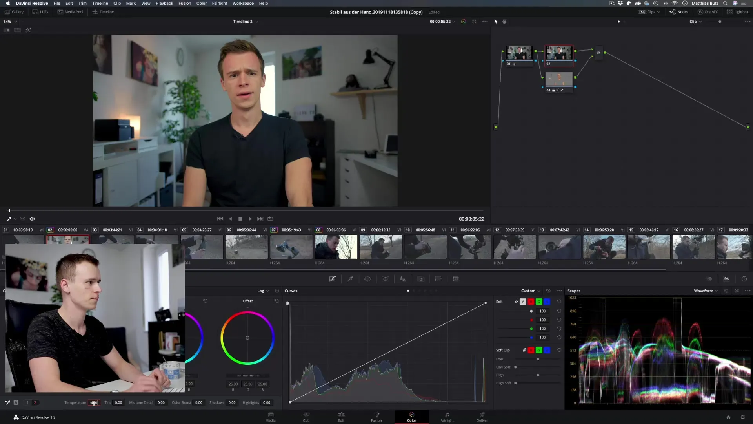
Task: Toggle the green curve channel button
Action: [x=539, y=302]
